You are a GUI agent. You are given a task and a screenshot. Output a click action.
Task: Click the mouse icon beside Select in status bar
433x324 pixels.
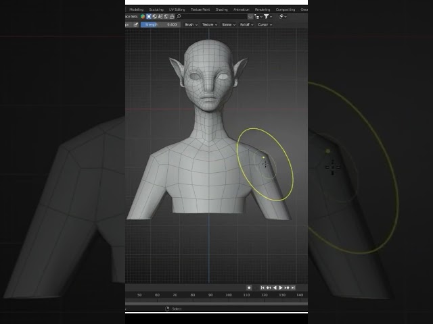pyautogui.click(x=167, y=309)
